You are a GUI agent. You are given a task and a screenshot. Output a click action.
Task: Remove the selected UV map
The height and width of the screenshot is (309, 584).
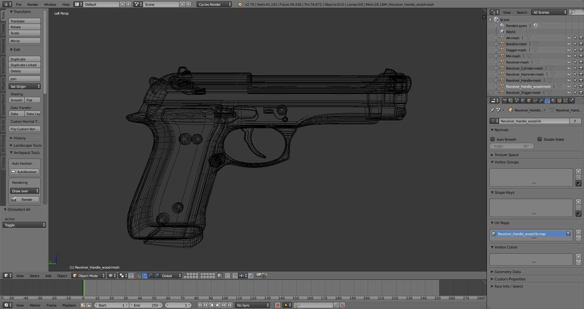coord(579,238)
